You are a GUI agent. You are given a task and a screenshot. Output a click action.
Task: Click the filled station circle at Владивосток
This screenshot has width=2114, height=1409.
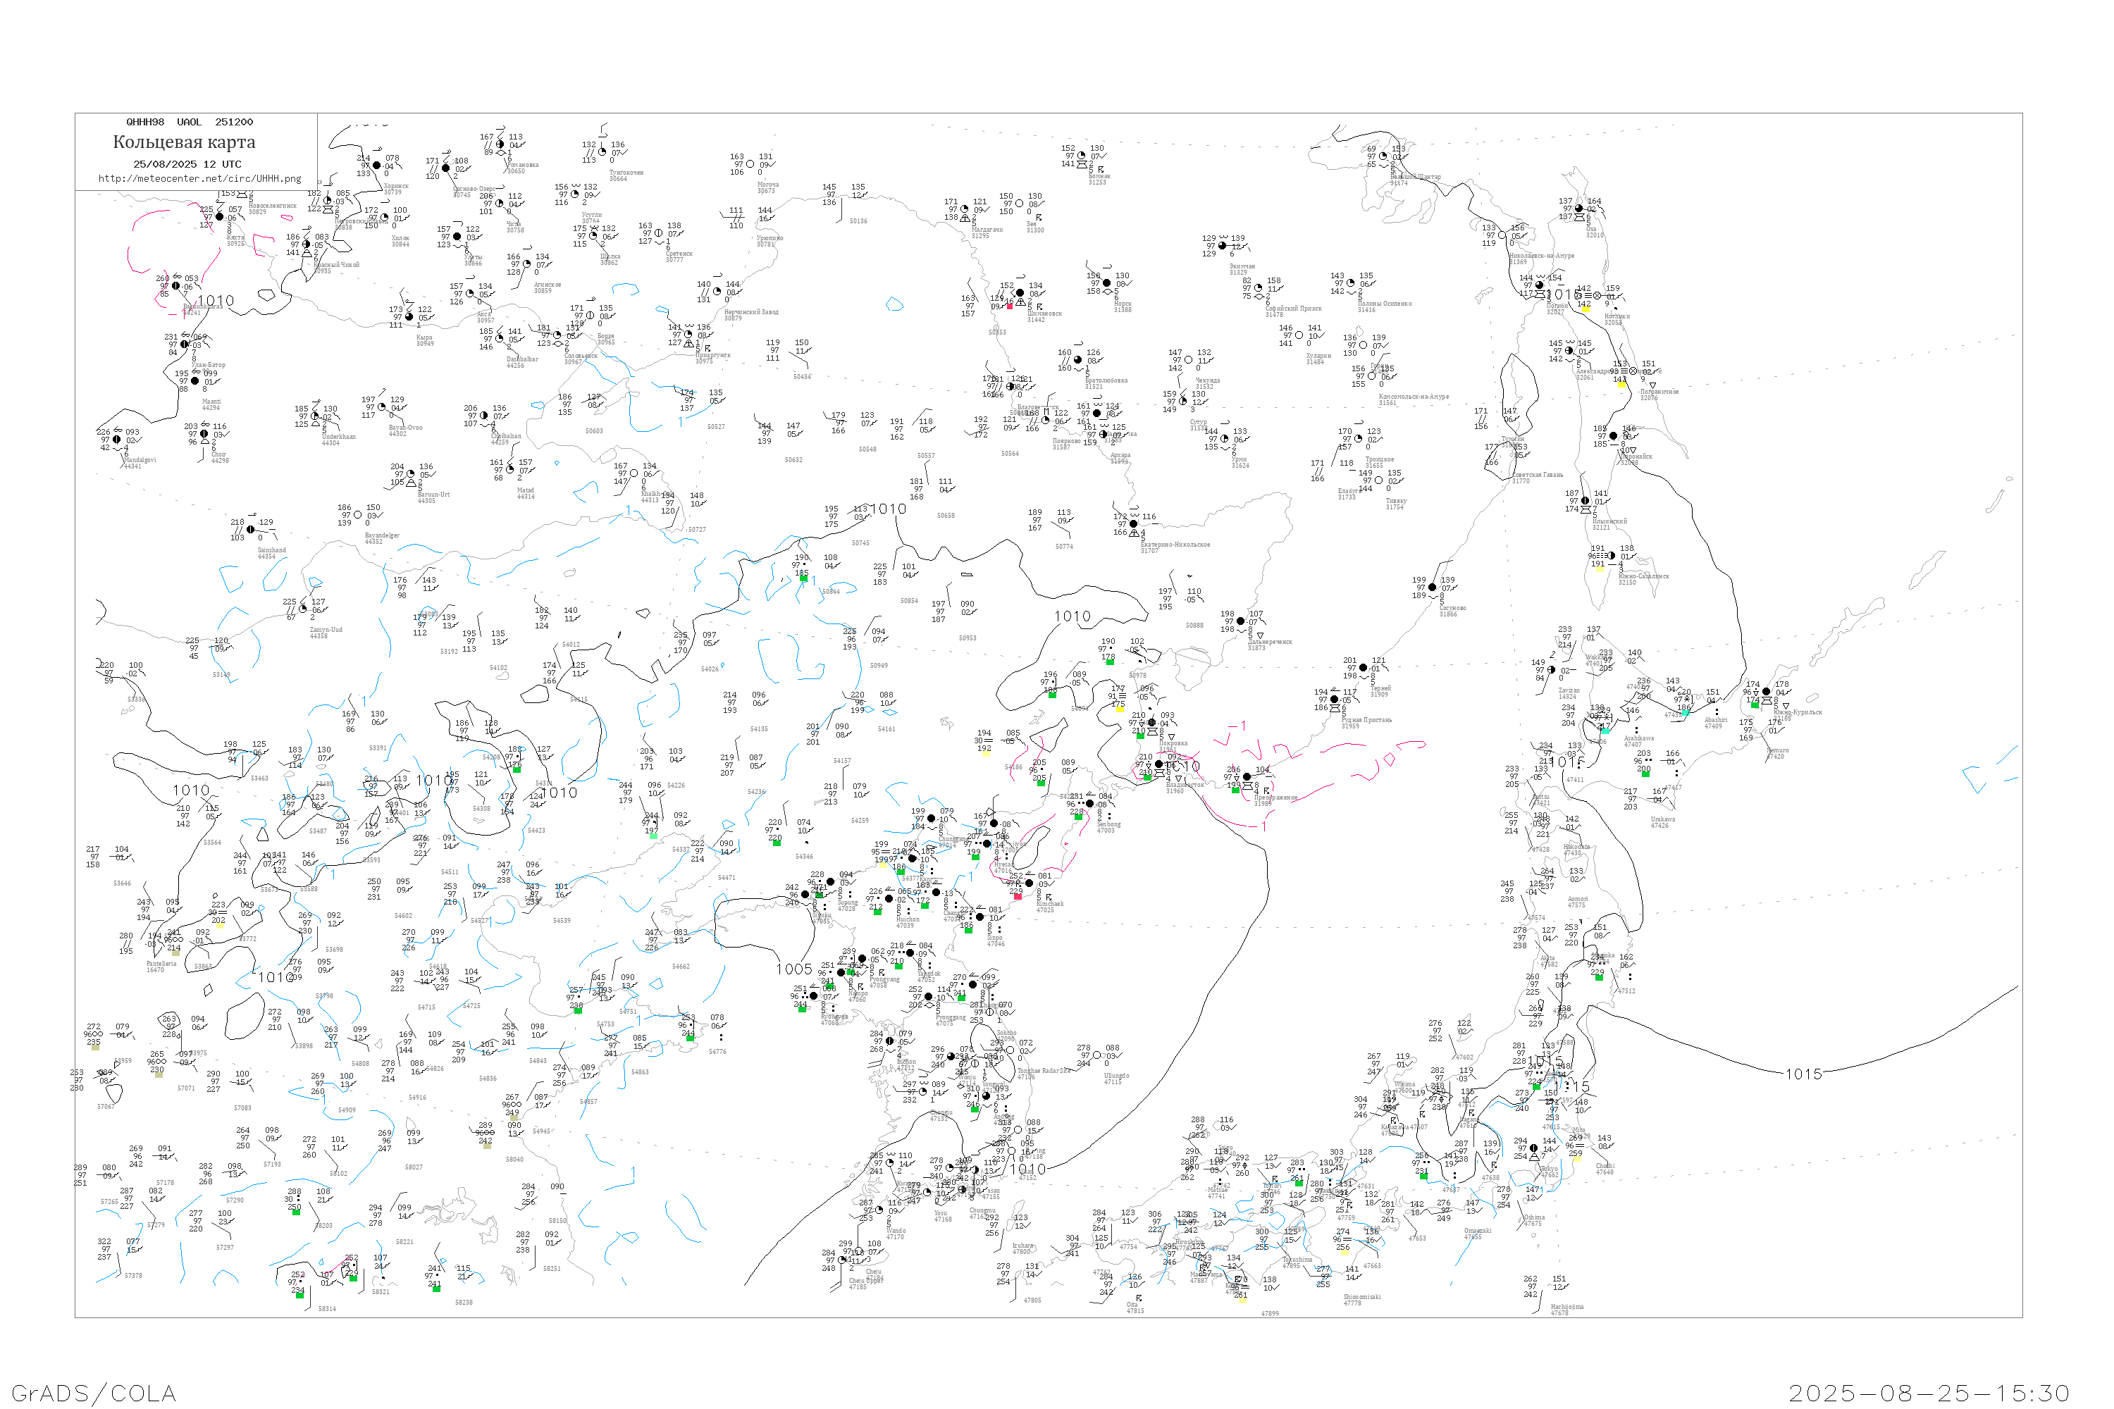point(1159,764)
